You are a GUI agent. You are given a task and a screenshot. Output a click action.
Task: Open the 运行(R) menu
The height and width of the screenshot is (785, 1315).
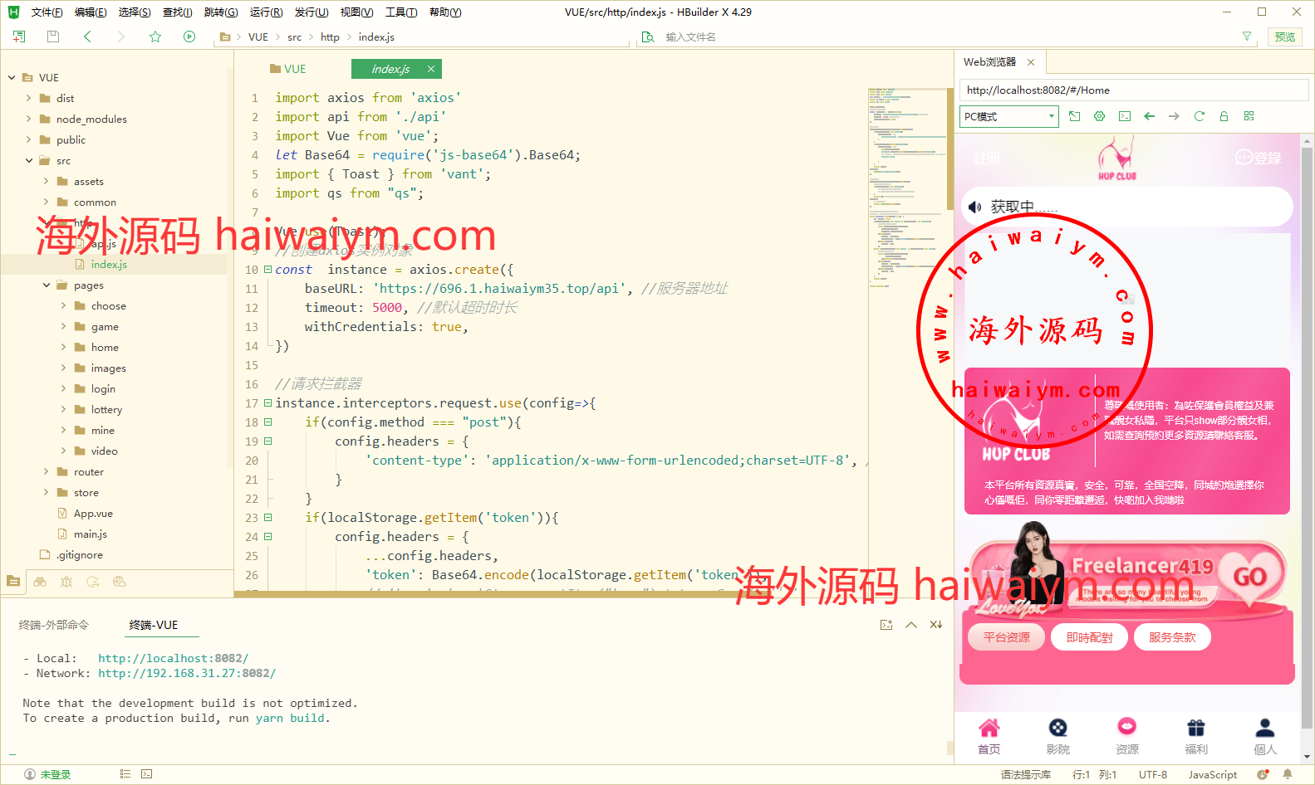pos(266,12)
